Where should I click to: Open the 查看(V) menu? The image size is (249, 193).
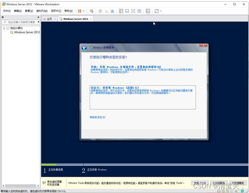(x=29, y=11)
